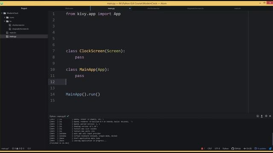Open Git (0) panel from status bar
The height and width of the screenshot is (153, 273).
point(247,148)
